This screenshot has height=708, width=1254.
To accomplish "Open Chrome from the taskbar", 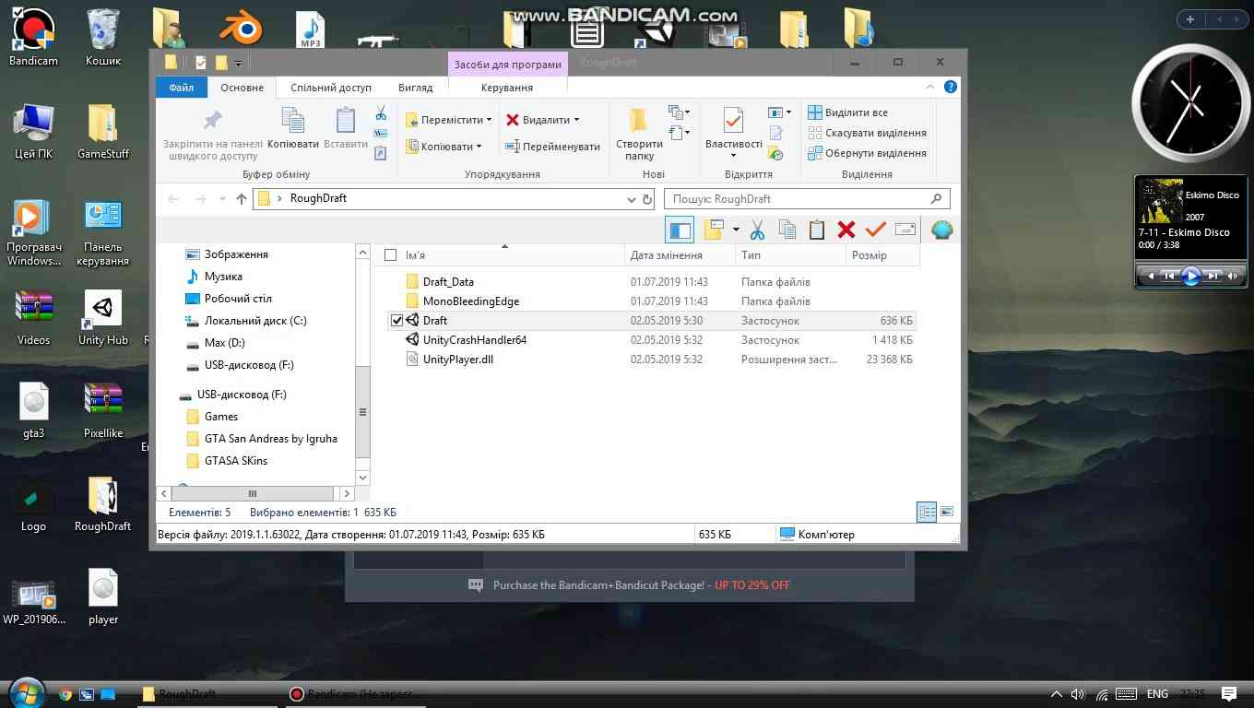I will (x=65, y=694).
